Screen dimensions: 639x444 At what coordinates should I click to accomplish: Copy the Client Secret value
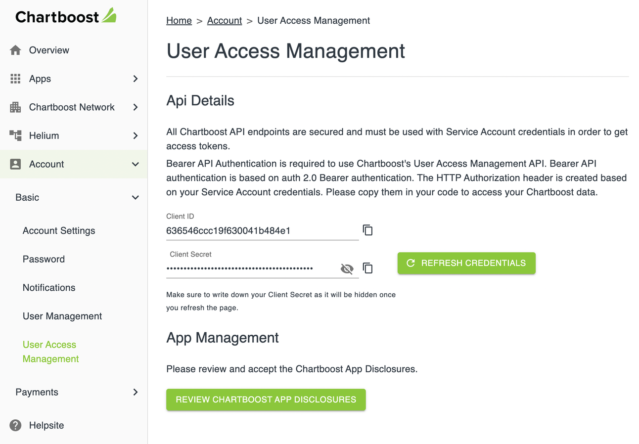tap(367, 268)
